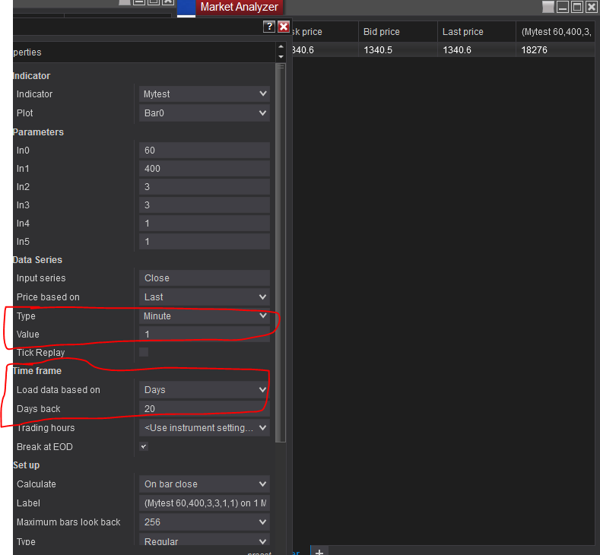Edit the In4 parameter field
The width and height of the screenshot is (600, 555).
(205, 224)
